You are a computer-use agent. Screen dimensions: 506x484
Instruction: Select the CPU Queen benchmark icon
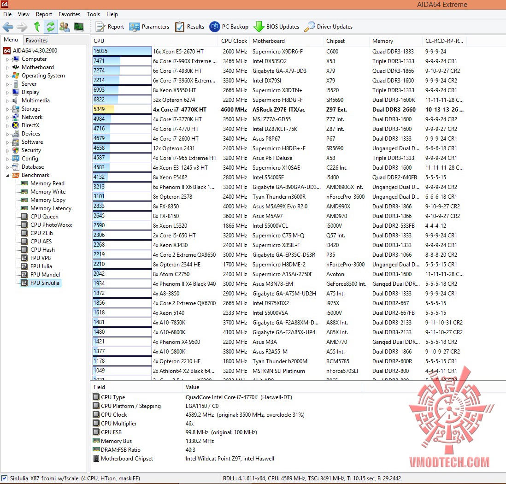pos(24,217)
